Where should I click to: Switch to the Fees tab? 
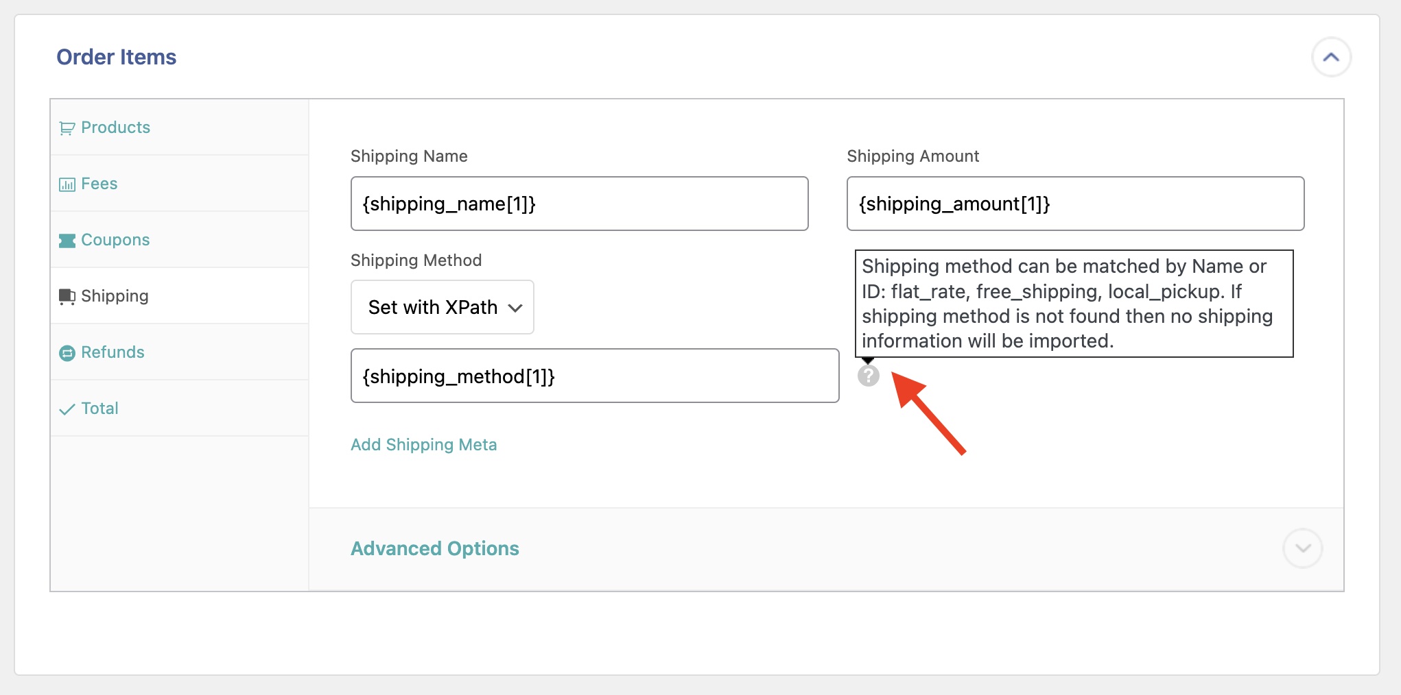99,184
